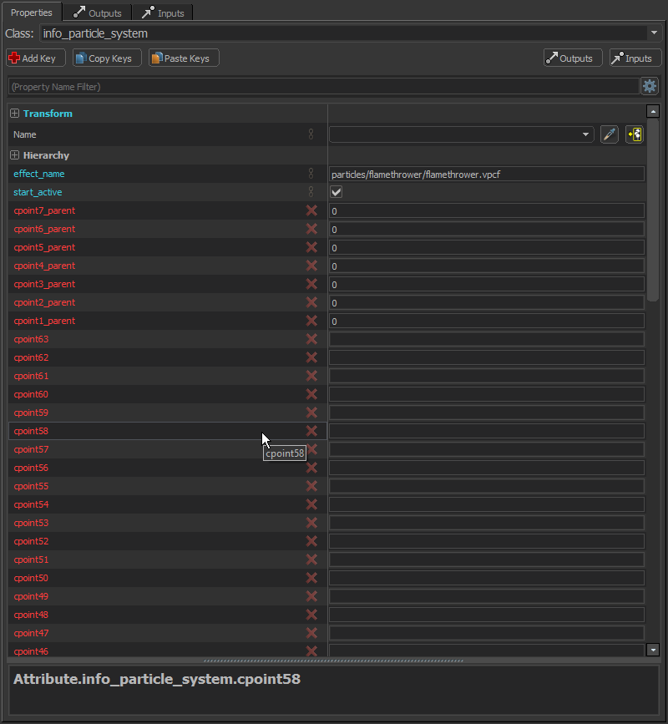Collapse the Hierarchy section

(13, 154)
